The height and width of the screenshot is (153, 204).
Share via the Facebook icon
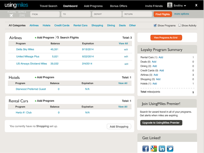146,149
